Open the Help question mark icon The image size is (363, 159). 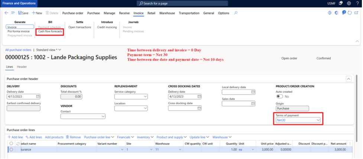pos(357,3)
